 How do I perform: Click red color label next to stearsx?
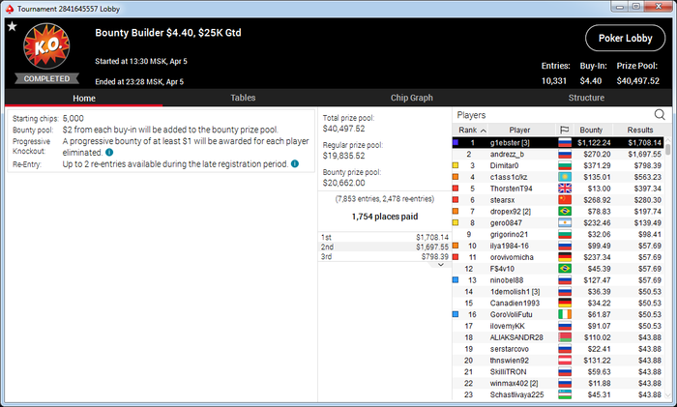(x=456, y=200)
